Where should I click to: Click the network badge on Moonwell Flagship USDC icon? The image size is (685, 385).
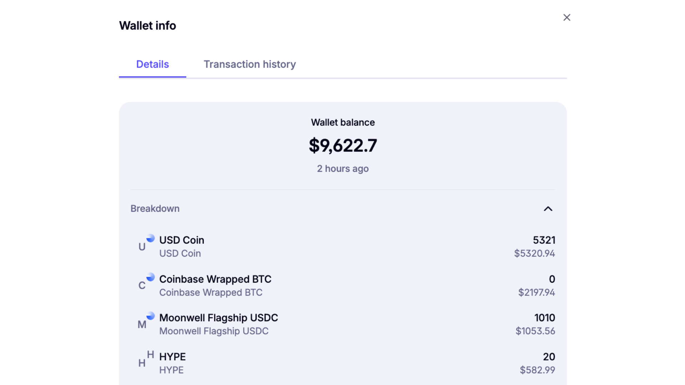151,315
